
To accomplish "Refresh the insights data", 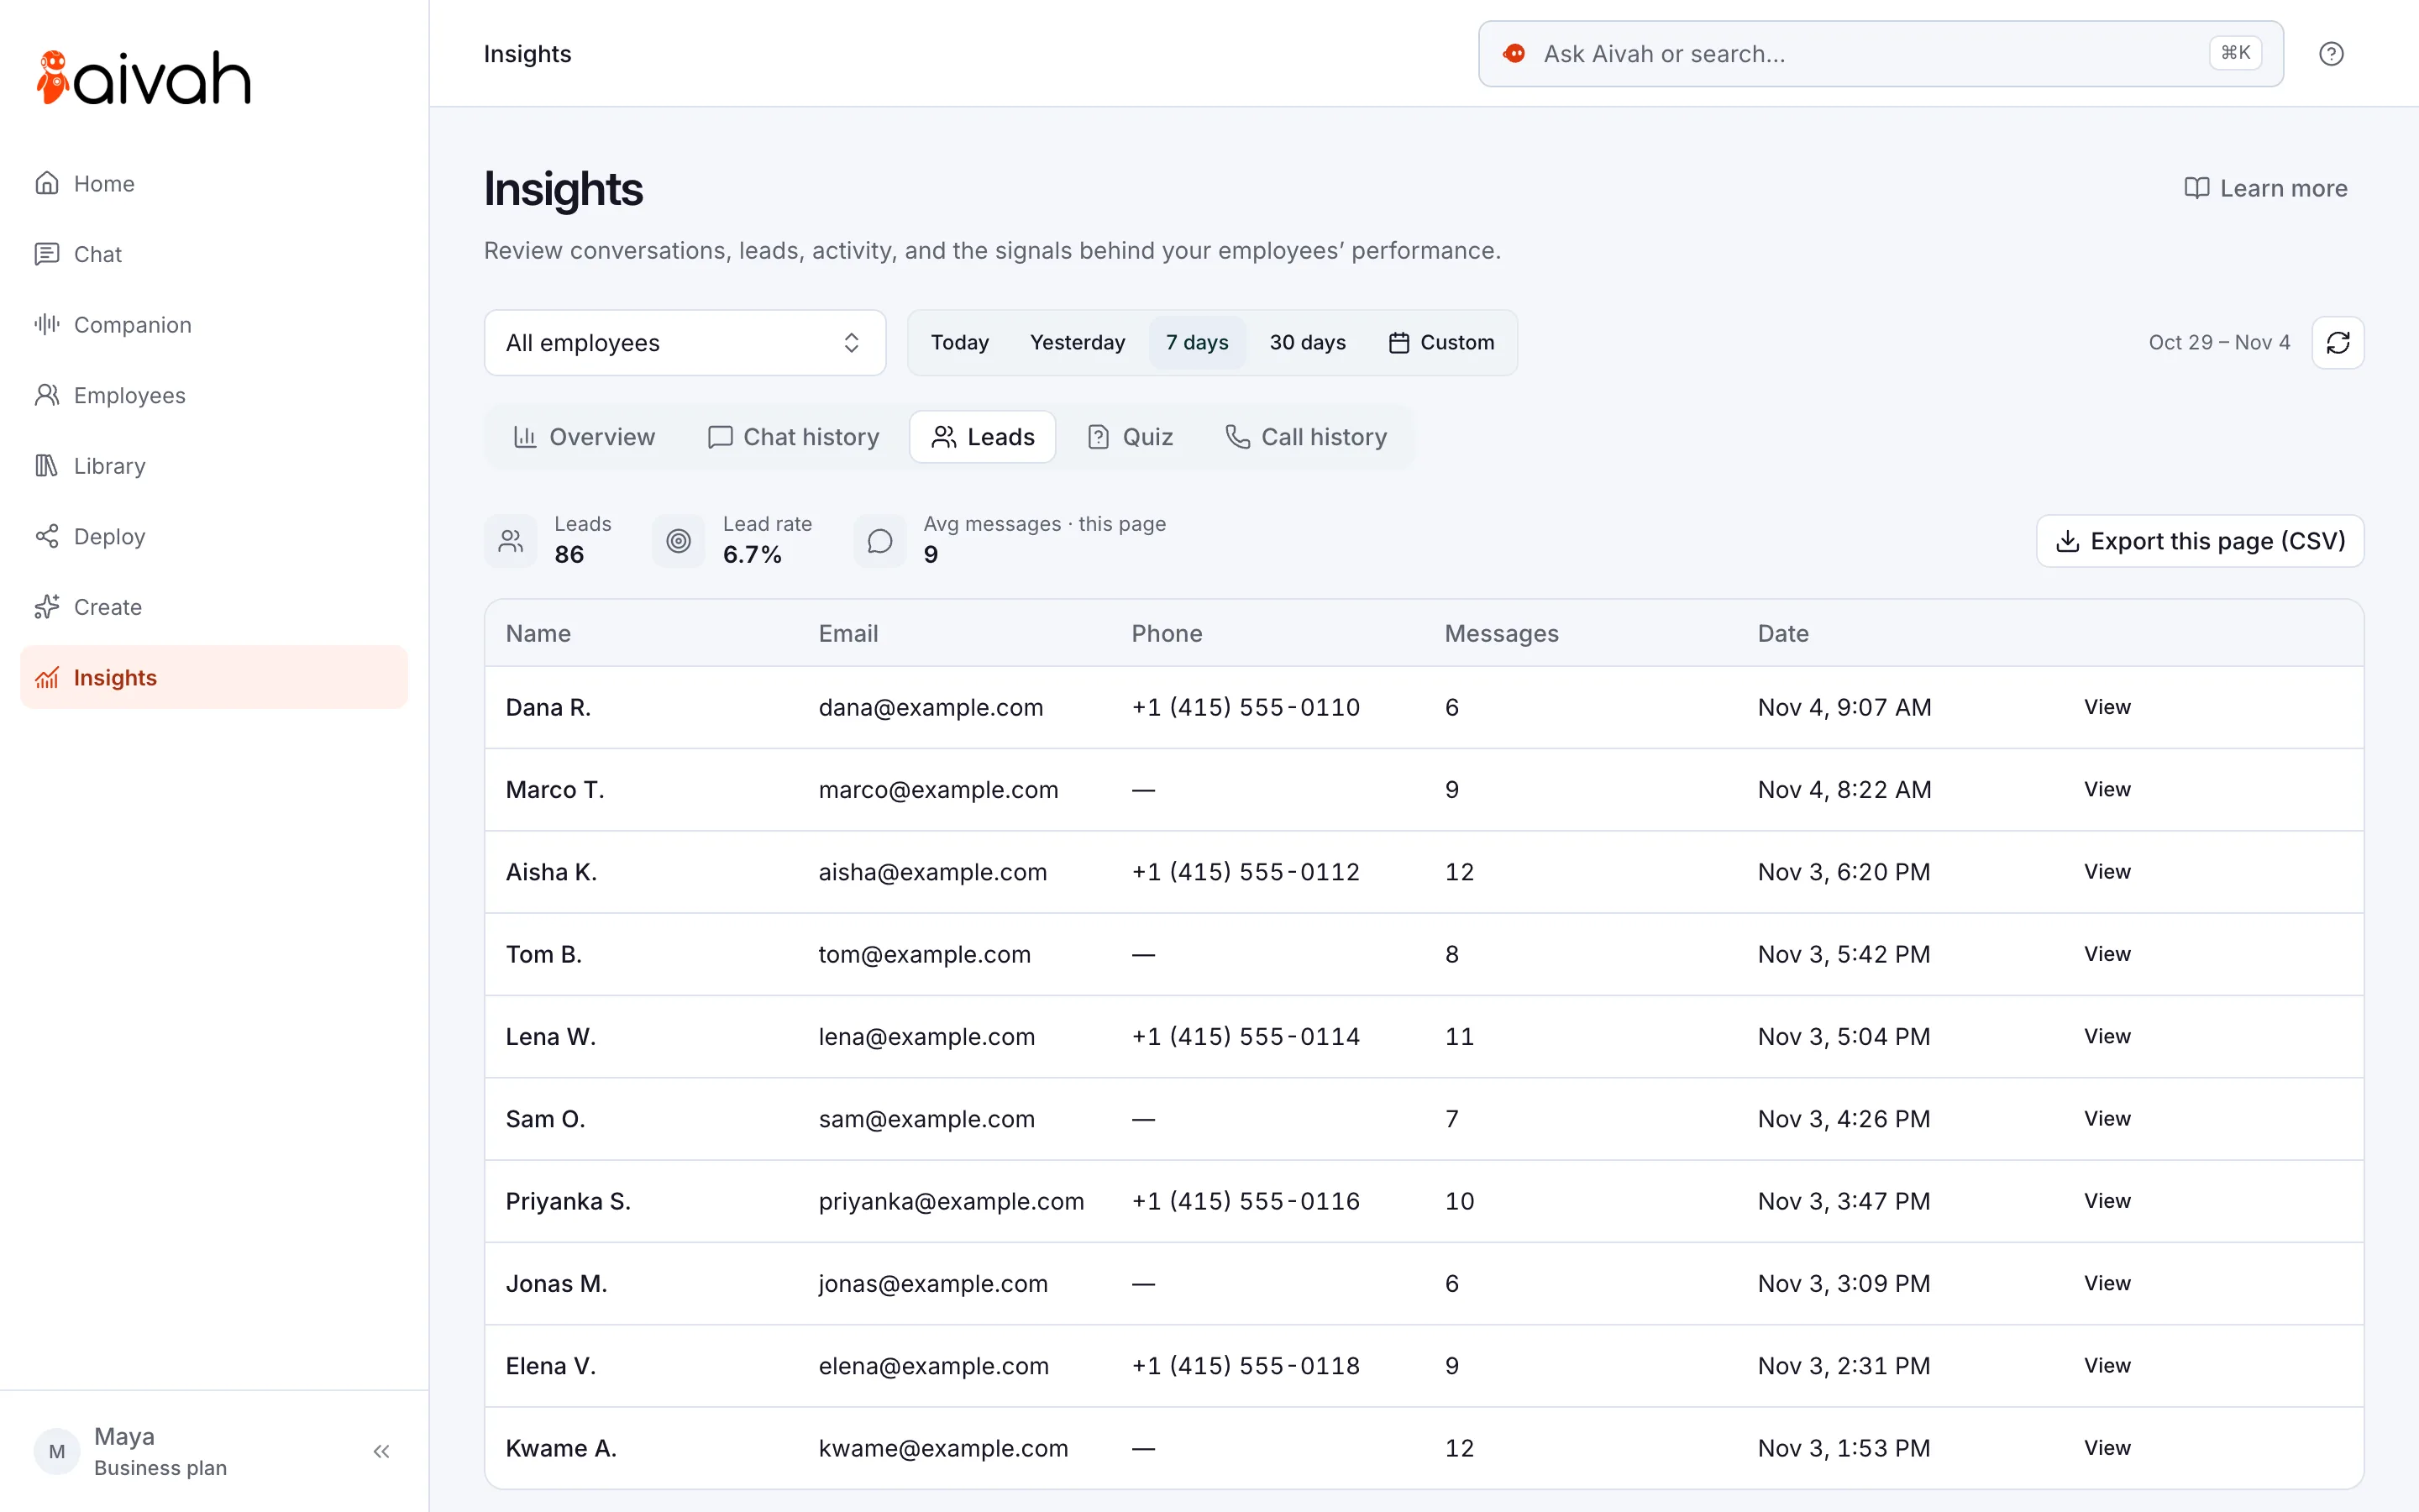I will (x=2338, y=343).
